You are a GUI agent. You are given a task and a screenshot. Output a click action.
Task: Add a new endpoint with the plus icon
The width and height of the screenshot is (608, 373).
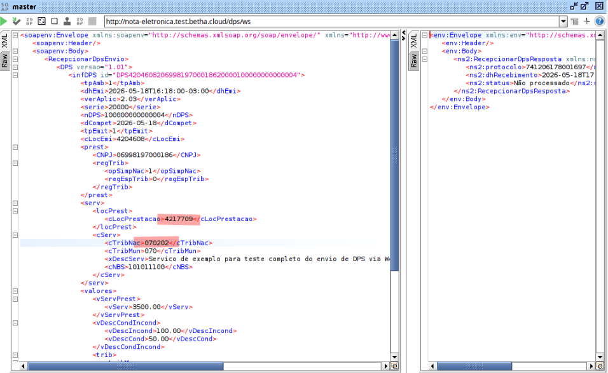coord(586,22)
